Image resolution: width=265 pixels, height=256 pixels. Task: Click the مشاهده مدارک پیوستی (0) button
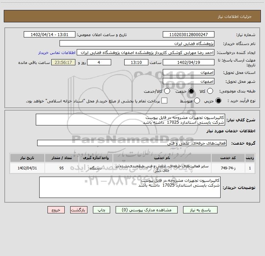(147, 210)
